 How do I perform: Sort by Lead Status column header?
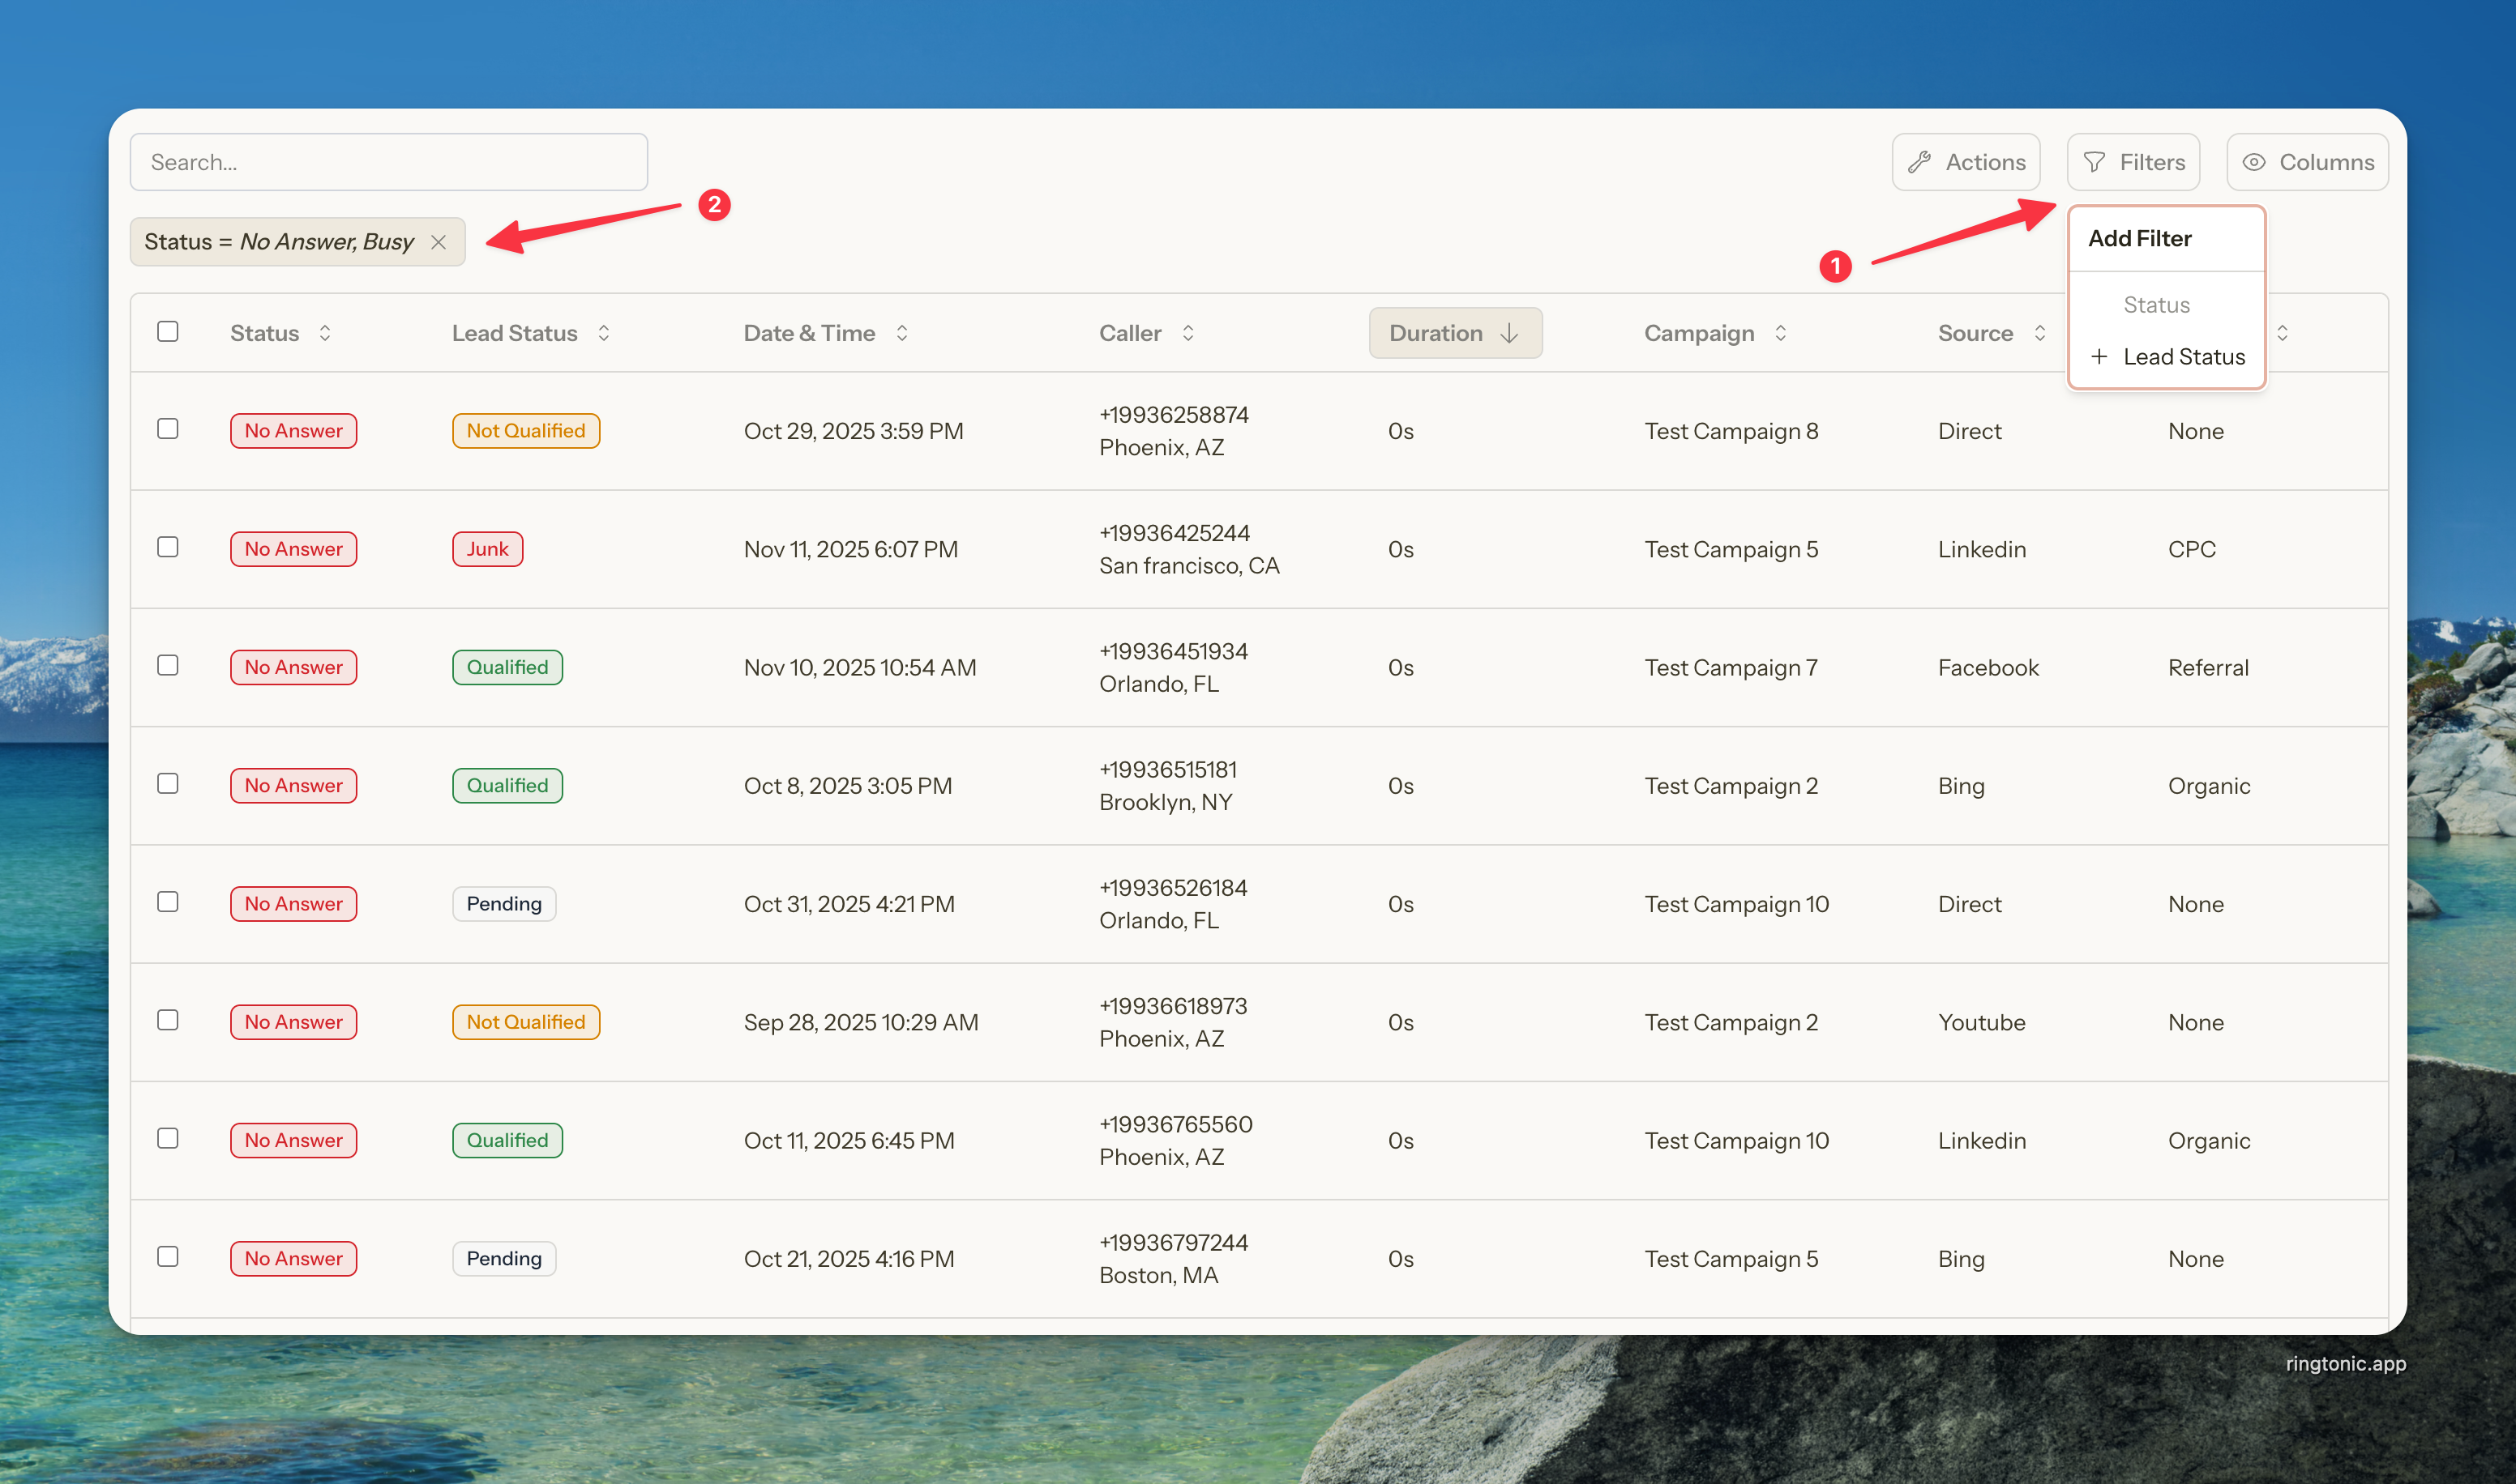click(516, 333)
